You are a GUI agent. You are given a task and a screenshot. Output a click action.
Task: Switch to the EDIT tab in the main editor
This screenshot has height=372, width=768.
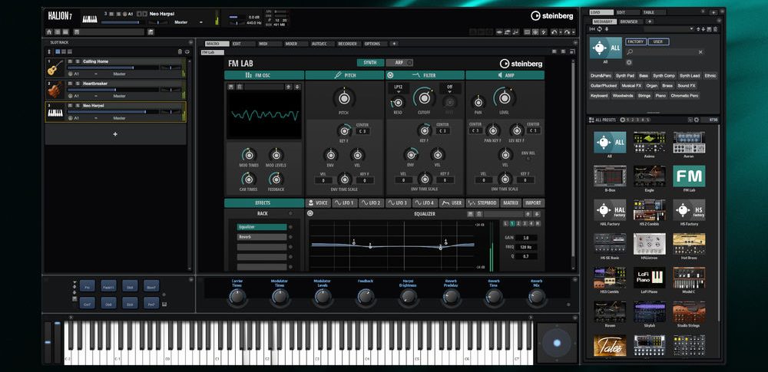click(x=244, y=44)
